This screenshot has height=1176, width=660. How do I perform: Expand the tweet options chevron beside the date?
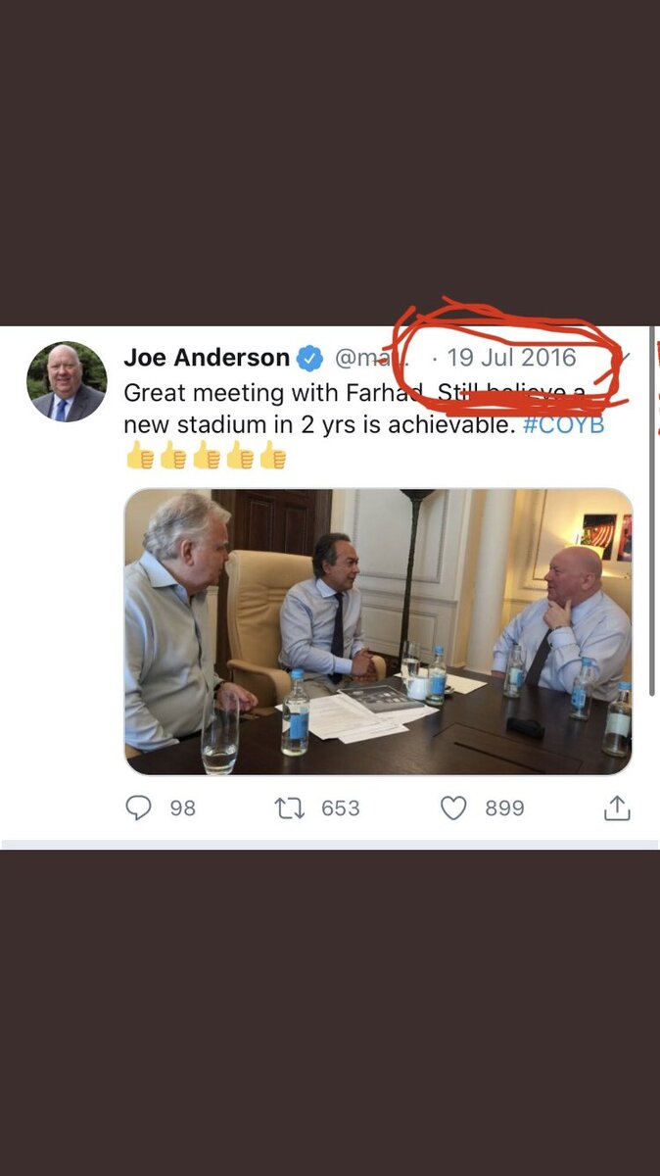tap(624, 359)
